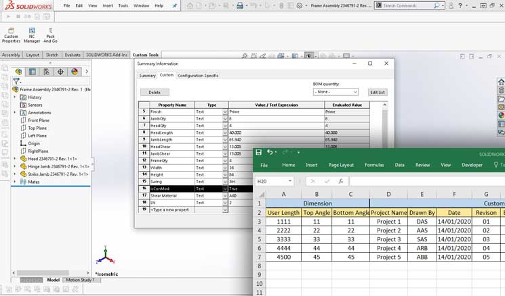Image resolution: width=505 pixels, height=296 pixels.
Task: Click the print icon in the SolidWorks toolbar
Action: coord(240,5)
